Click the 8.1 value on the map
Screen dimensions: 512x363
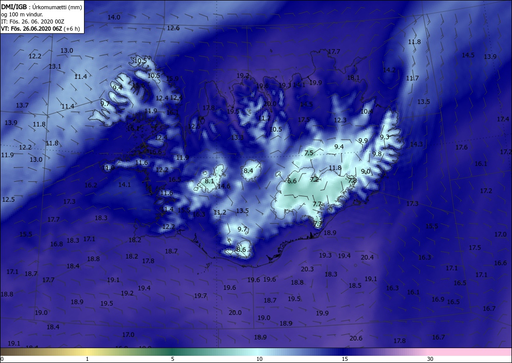click(x=209, y=181)
